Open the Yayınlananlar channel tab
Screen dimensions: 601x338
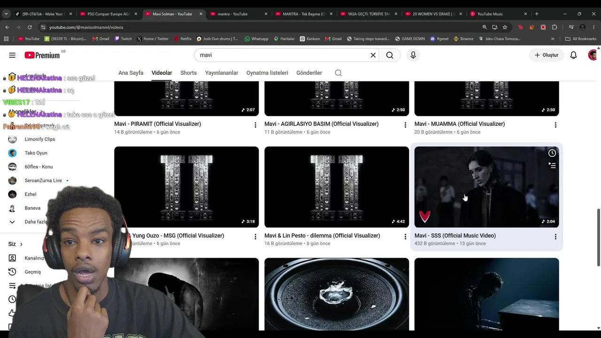pyautogui.click(x=222, y=73)
